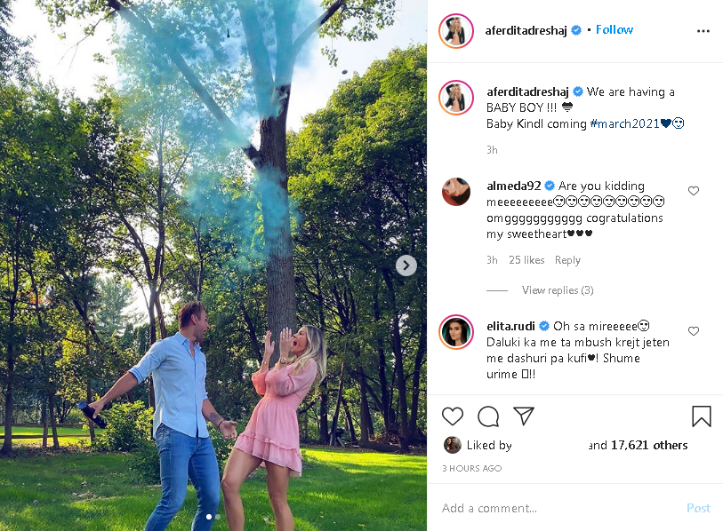Open the #march2021 hashtag
This screenshot has width=723, height=531.
[x=624, y=123]
